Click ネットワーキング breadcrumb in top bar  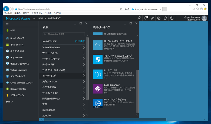[x=54, y=18]
